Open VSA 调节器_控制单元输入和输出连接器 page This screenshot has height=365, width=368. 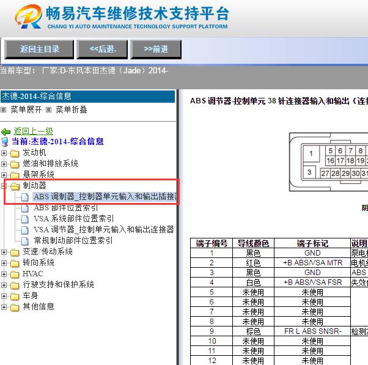(104, 229)
